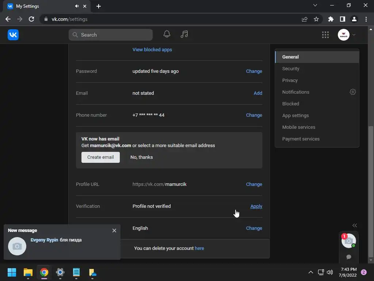Screen dimensions: 374x281
Task: Open the Settings gear taskbar app
Action: point(60,272)
